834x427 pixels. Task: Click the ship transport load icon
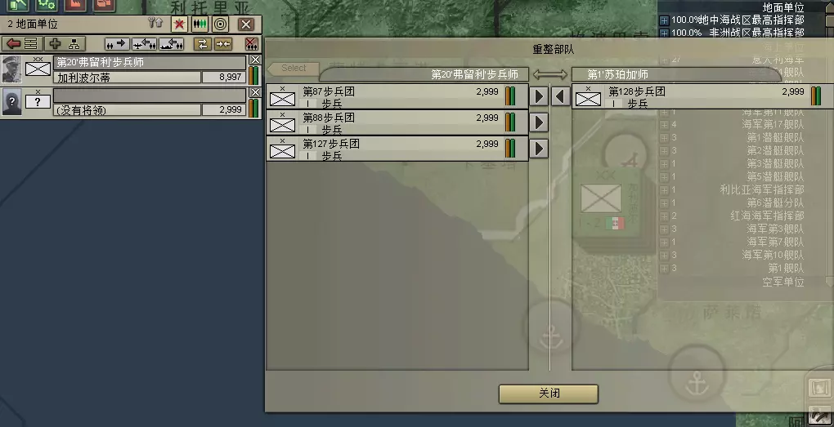click(171, 43)
